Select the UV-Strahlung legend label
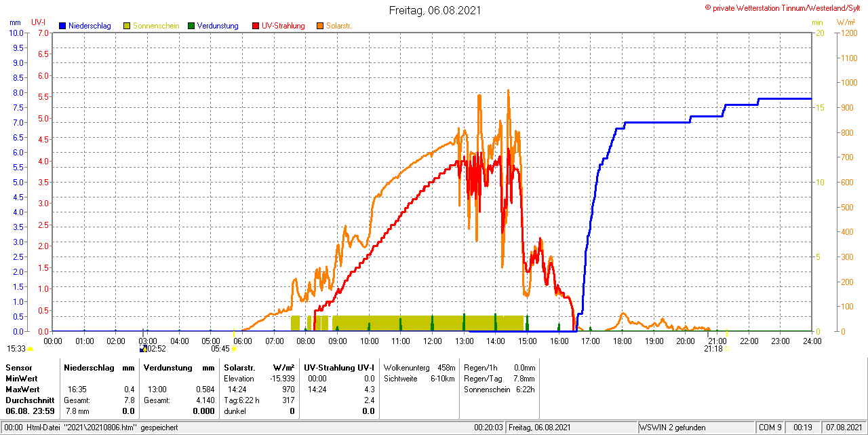Image resolution: width=868 pixels, height=435 pixels. pos(283,26)
